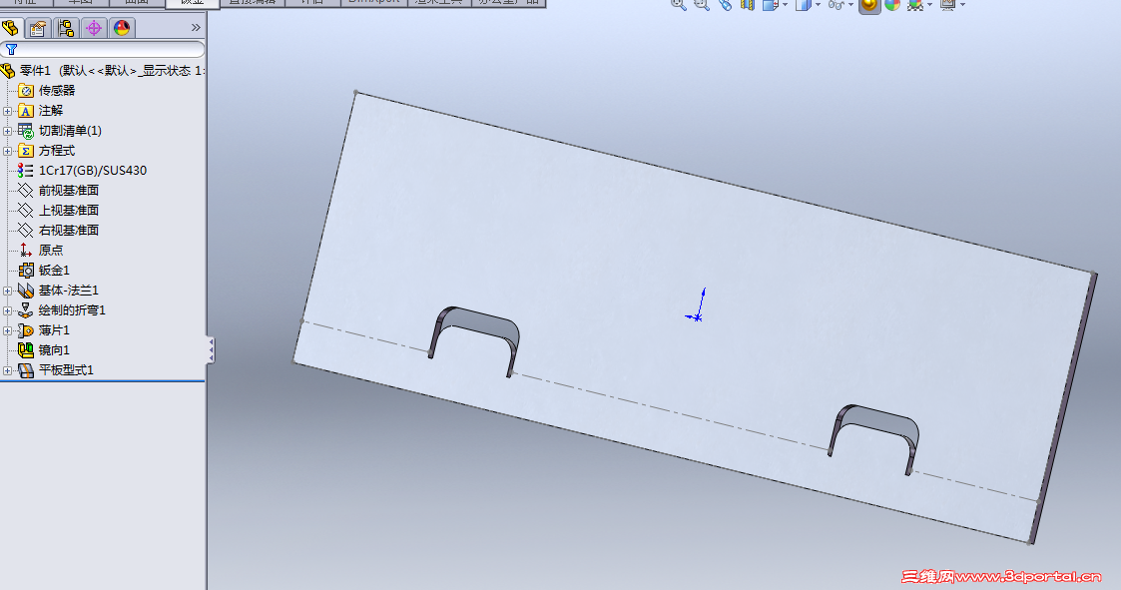Open the ConfigurationManager tab icon

pos(66,28)
